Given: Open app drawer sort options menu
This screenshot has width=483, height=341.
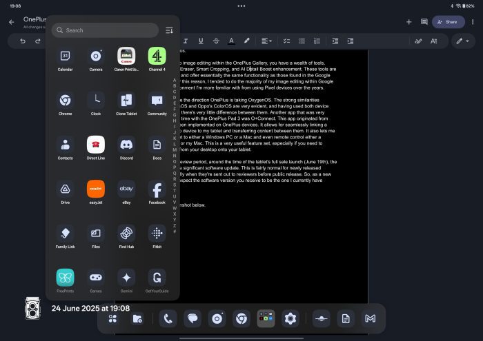Looking at the screenshot, I should point(170,30).
